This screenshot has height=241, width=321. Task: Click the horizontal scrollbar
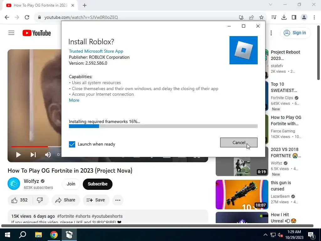157,226
